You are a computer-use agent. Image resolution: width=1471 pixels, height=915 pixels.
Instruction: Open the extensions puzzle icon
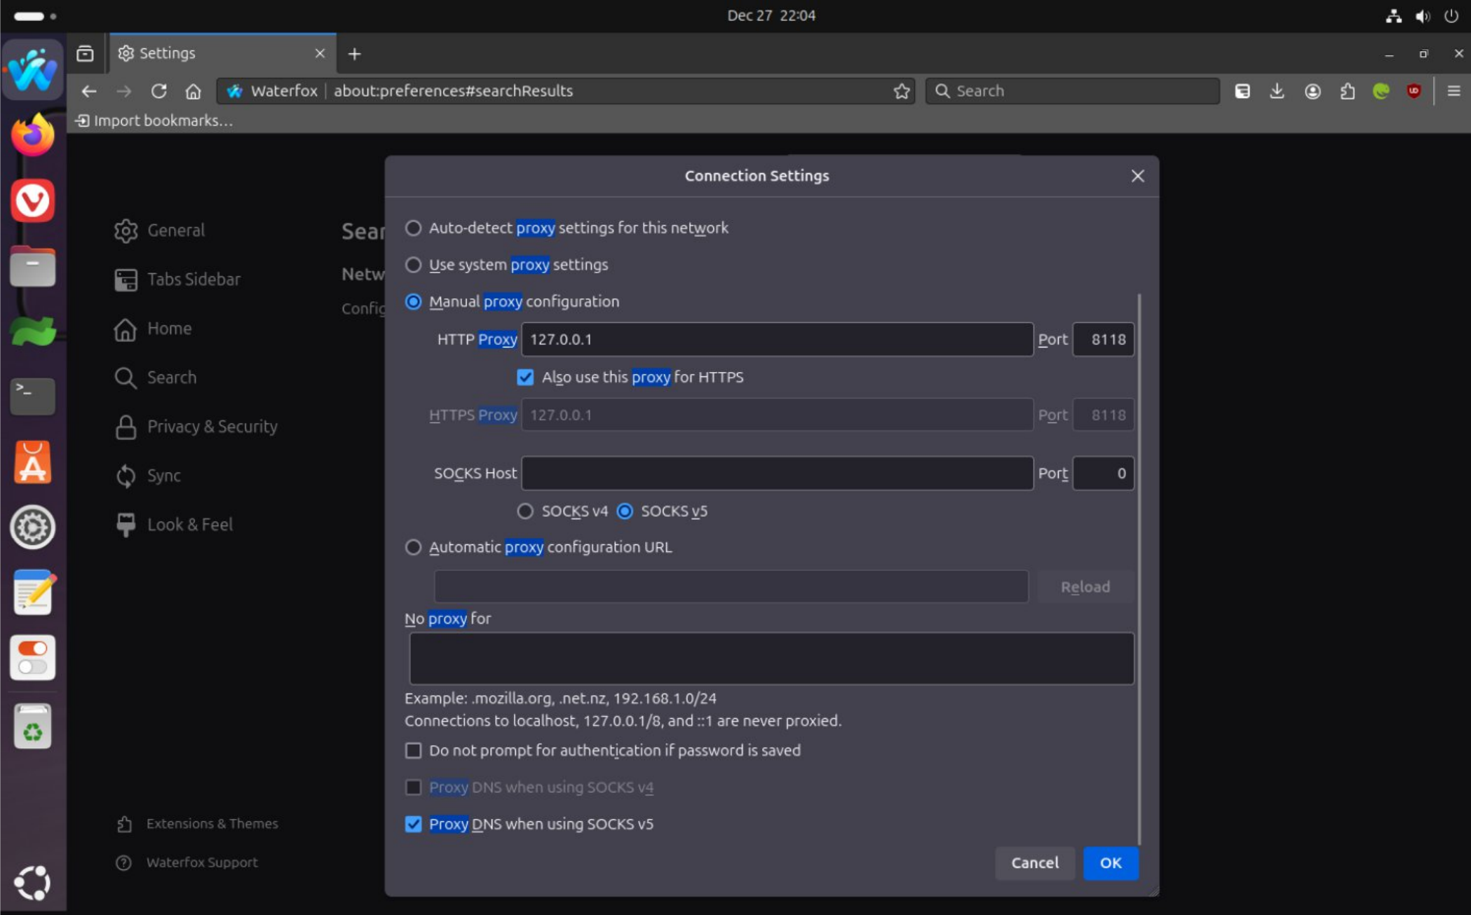[1347, 91]
